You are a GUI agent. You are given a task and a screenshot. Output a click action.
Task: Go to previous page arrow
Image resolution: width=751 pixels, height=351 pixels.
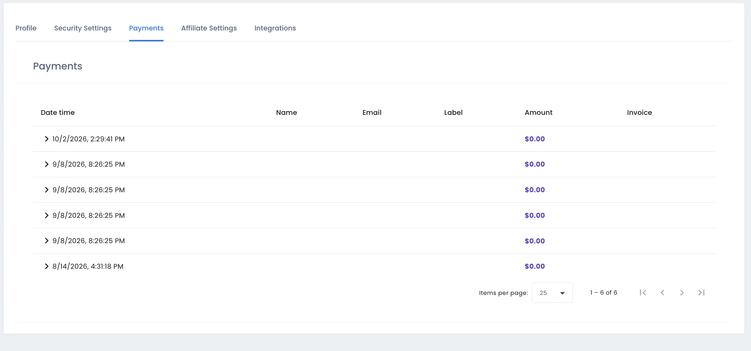point(662,292)
